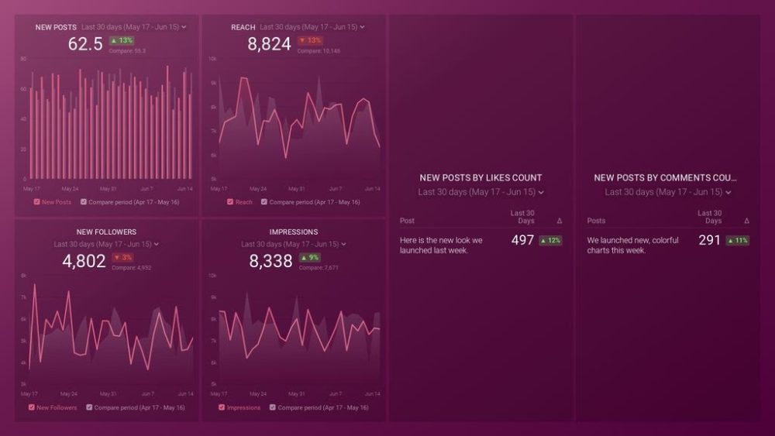Click the Impressions value 8,338
Screen dimensions: 775x436
click(x=270, y=262)
